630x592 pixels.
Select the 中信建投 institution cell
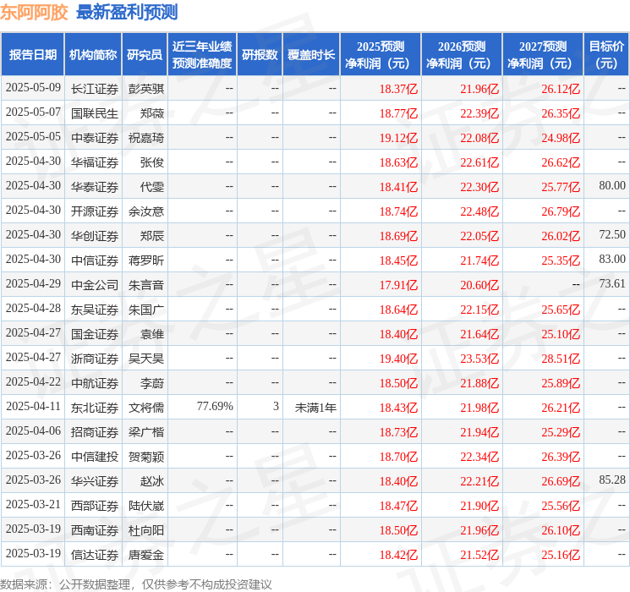pyautogui.click(x=95, y=457)
